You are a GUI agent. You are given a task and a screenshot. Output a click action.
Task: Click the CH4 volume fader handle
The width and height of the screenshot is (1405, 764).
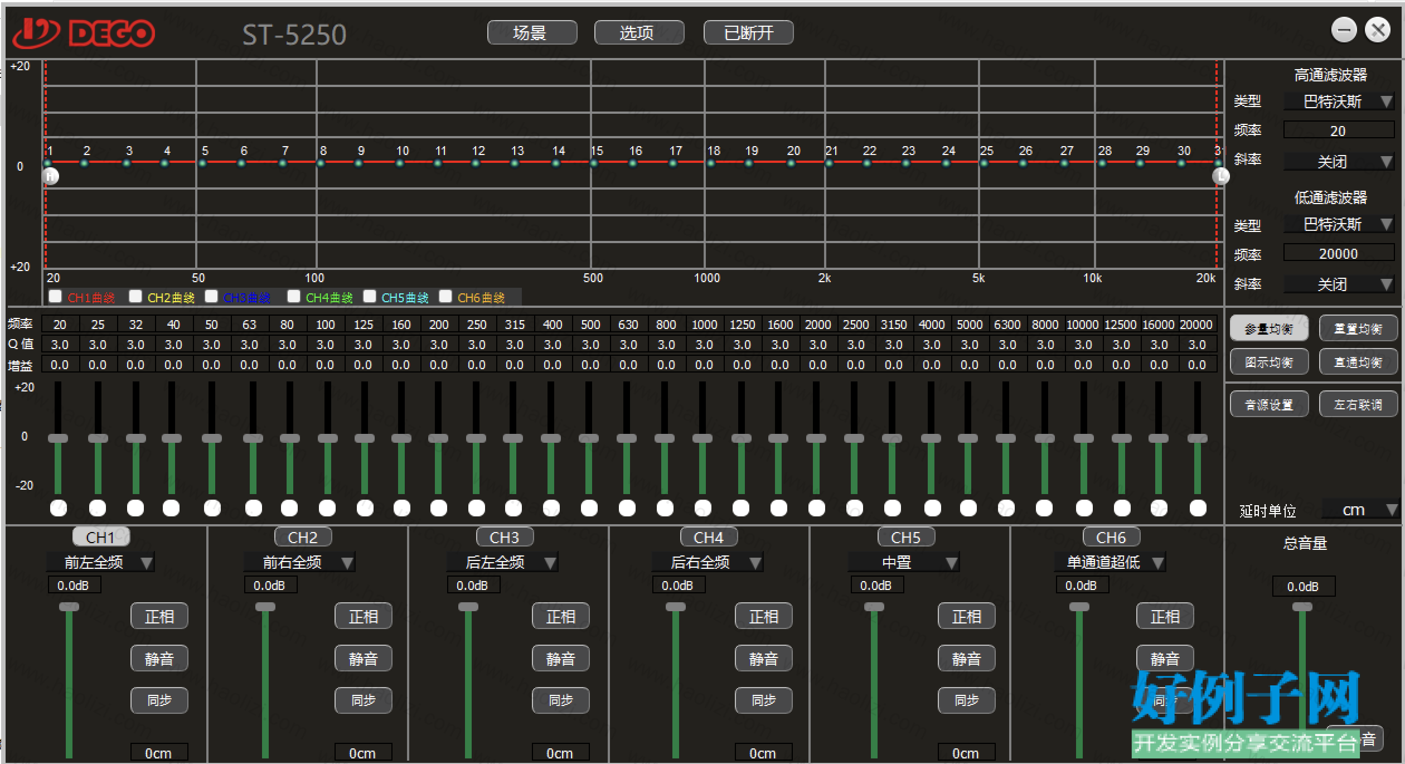tap(676, 607)
